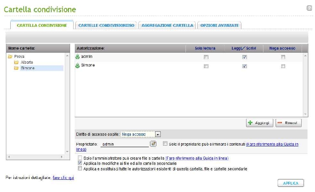Enable Sola lettura for admin
This screenshot has width=315, height=192.
click(206, 57)
